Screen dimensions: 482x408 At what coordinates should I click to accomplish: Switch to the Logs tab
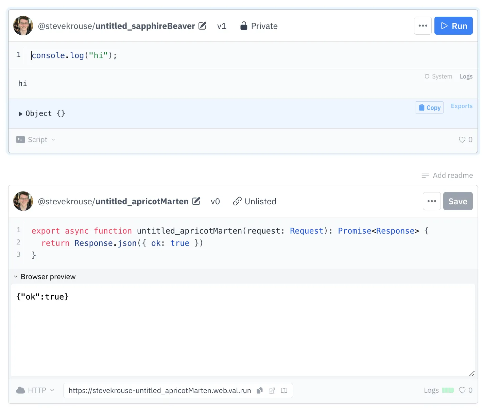[466, 76]
